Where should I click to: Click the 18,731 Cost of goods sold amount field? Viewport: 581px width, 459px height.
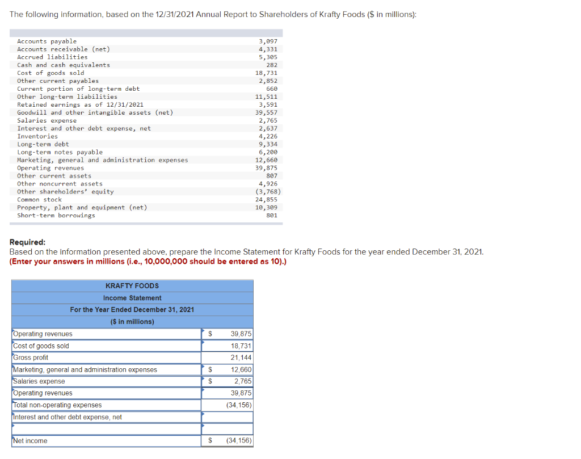[228, 346]
